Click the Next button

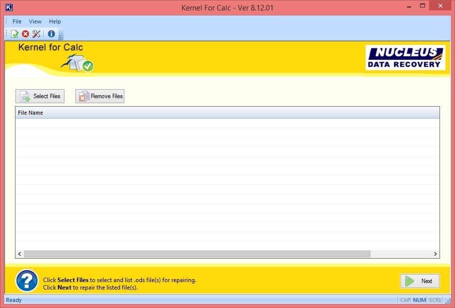point(420,281)
